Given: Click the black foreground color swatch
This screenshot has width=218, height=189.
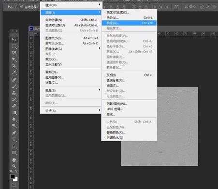Looking at the screenshot, I should [13, 176].
